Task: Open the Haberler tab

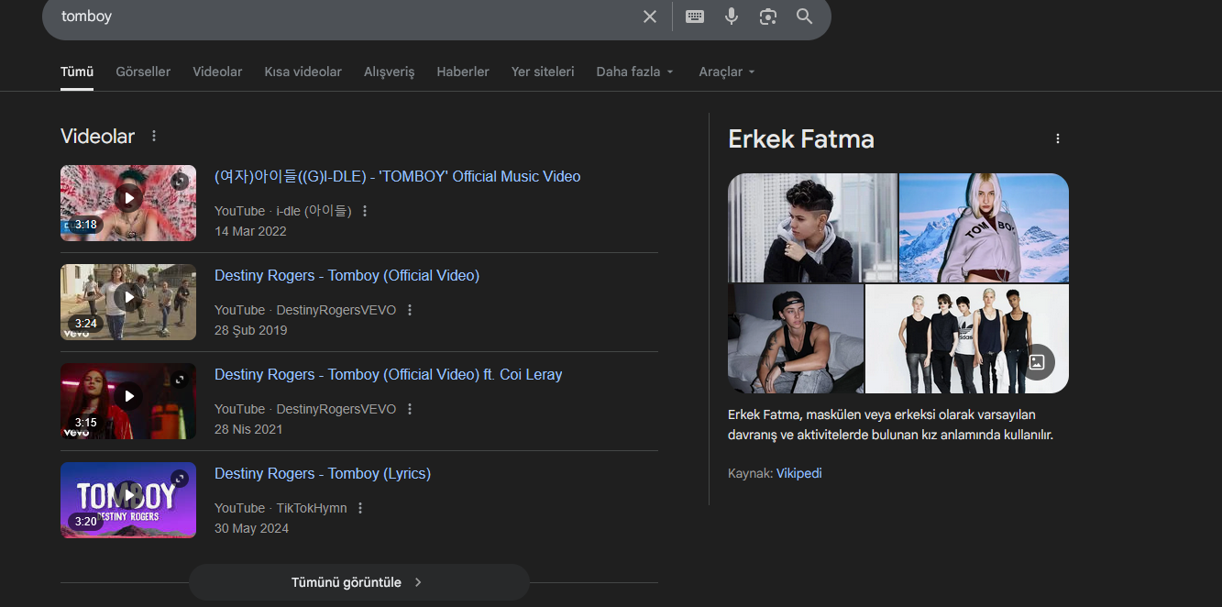Action: 463,72
